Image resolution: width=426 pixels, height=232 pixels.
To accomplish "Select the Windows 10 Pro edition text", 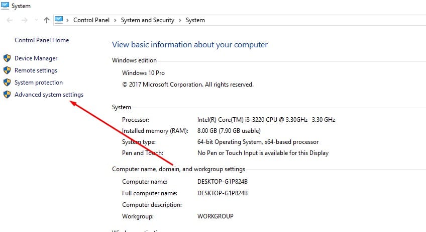I will click(x=143, y=72).
